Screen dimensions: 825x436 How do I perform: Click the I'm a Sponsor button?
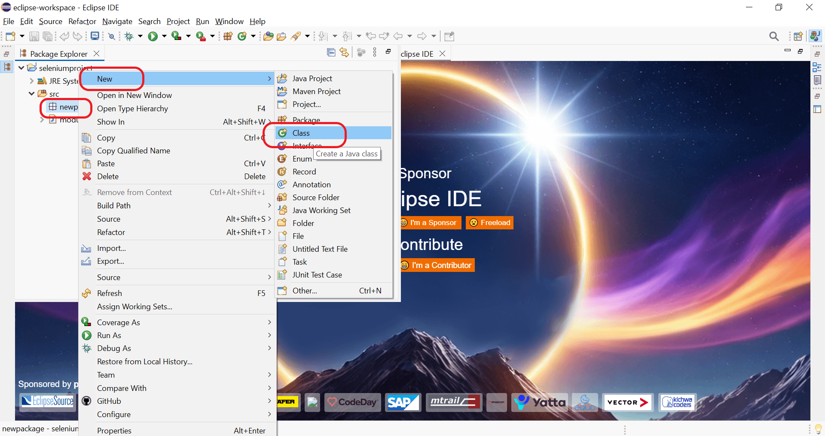tap(430, 223)
